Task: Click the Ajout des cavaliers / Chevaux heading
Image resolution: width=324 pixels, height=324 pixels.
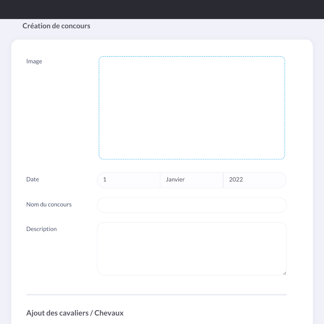Action: tap(75, 313)
